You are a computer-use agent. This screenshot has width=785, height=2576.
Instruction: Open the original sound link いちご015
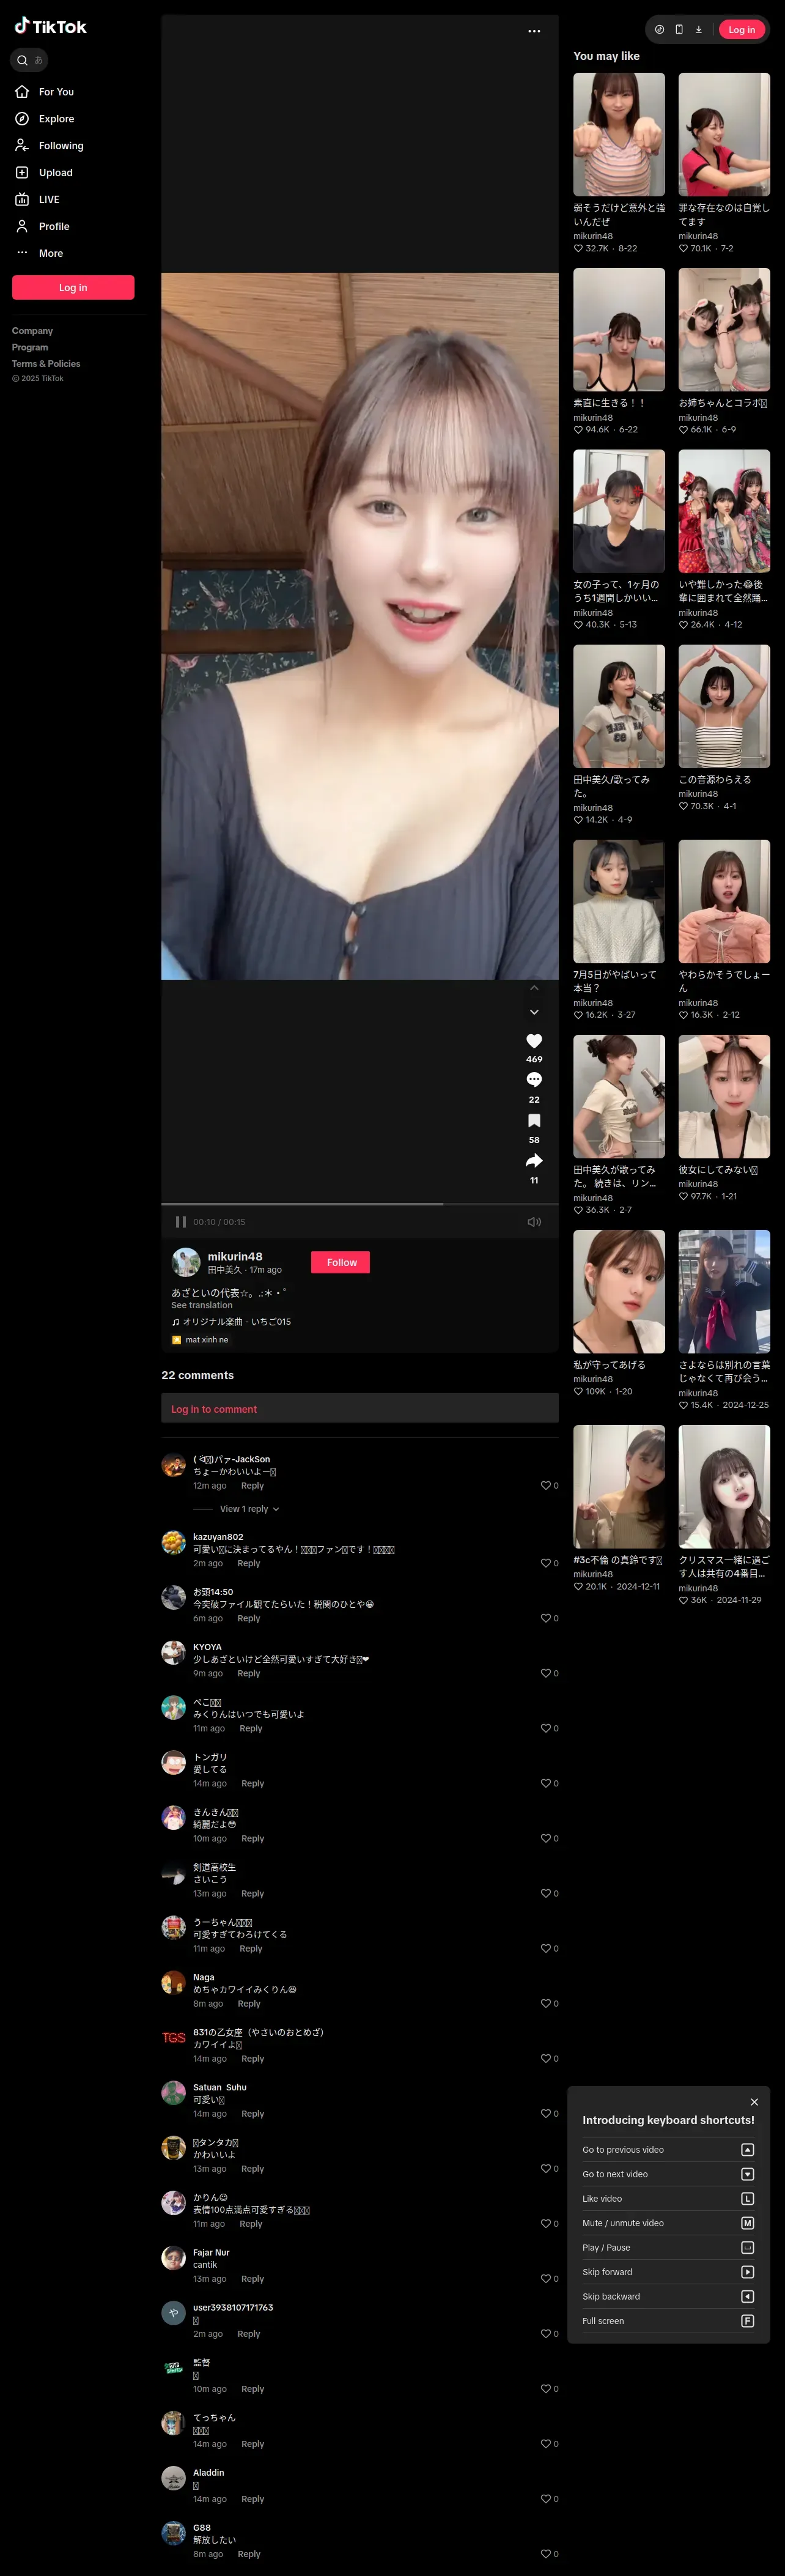point(231,1322)
